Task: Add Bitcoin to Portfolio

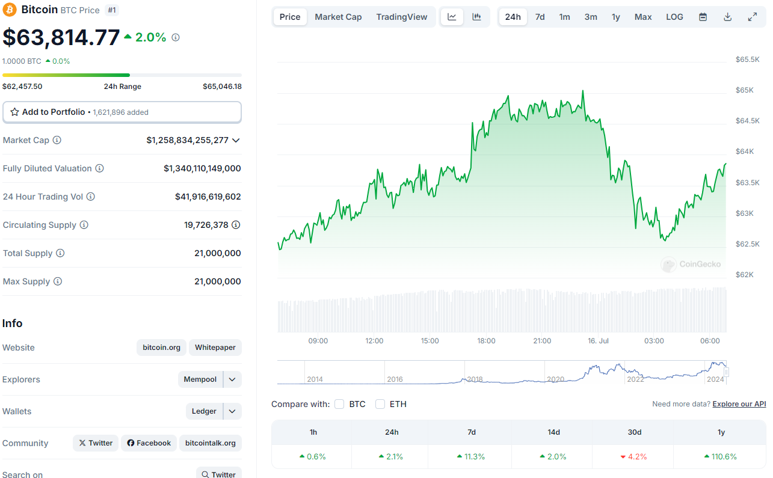Action: [x=122, y=112]
